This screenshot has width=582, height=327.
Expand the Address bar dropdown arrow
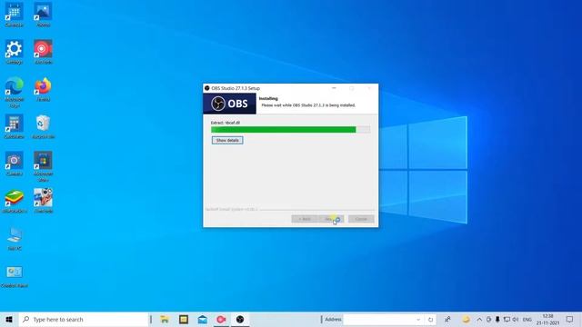tap(418, 319)
